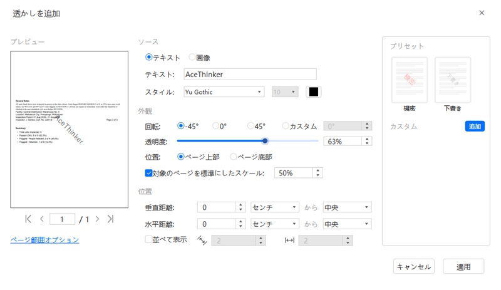Click 追加 custom preset button
The height and width of the screenshot is (290, 501).
point(475,127)
